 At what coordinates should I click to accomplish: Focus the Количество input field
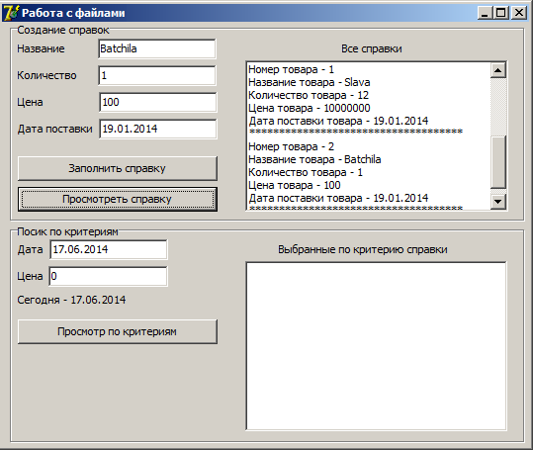157,75
